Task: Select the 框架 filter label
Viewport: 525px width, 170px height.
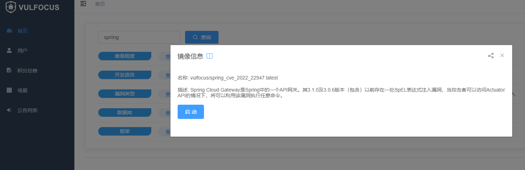Action: [125, 131]
